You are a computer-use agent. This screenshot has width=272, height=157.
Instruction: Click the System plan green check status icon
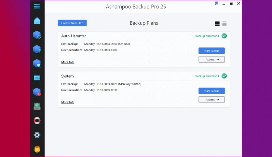coord(224,76)
